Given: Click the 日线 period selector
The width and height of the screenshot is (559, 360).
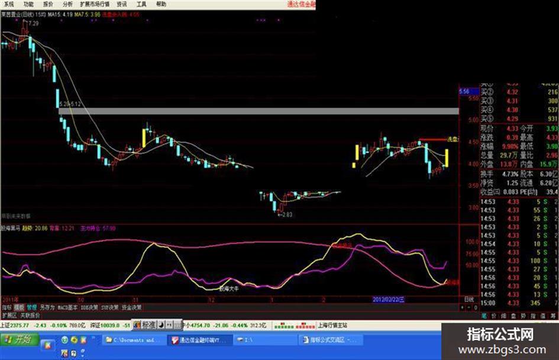Looking at the screenshot, I should pyautogui.click(x=469, y=299).
